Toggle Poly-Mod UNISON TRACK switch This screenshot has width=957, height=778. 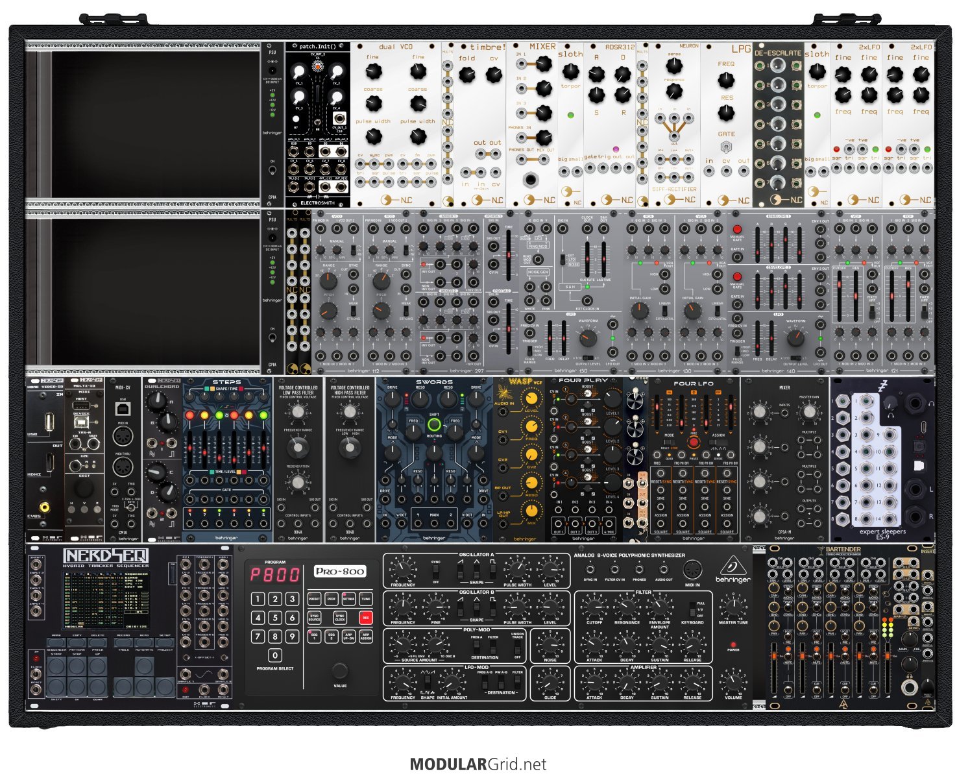(x=517, y=646)
